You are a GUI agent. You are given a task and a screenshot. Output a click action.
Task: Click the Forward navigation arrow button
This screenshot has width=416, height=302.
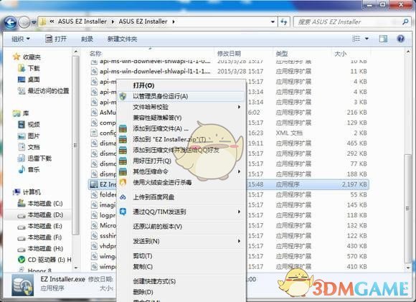pos(24,22)
